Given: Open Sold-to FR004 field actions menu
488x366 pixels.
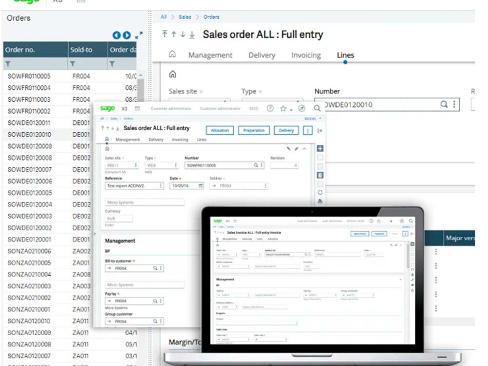Looking at the screenshot, I should tap(265, 186).
